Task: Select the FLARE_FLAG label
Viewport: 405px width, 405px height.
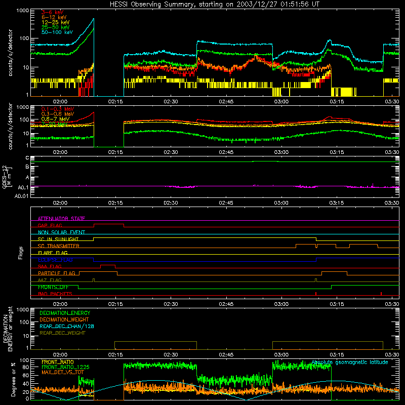Action: pos(53,253)
